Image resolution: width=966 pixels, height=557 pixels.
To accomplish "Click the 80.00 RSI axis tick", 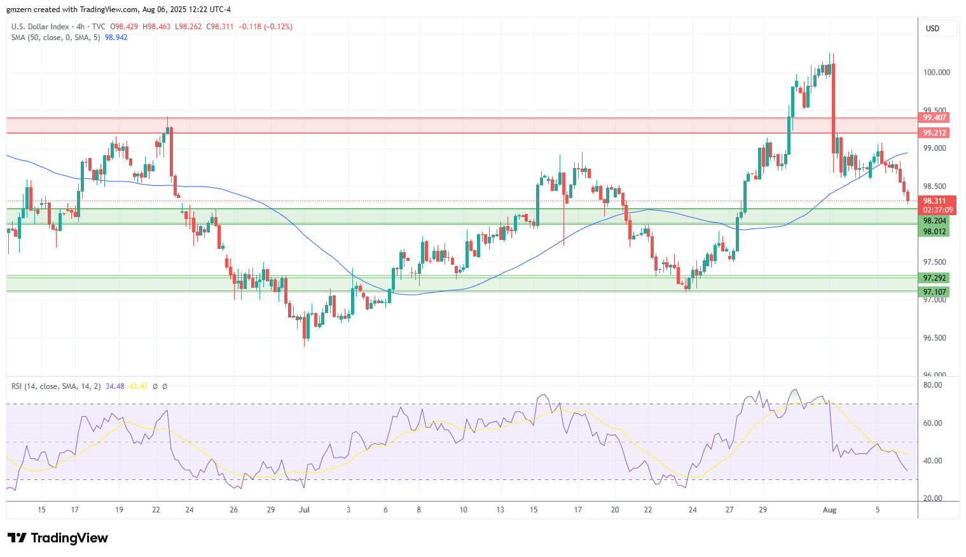I will (933, 385).
